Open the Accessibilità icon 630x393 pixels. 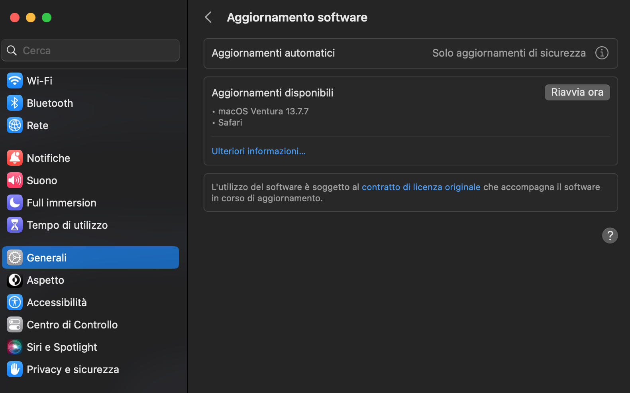tap(15, 302)
